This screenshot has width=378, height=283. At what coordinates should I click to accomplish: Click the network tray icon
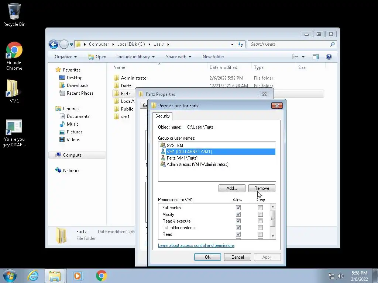(332, 276)
